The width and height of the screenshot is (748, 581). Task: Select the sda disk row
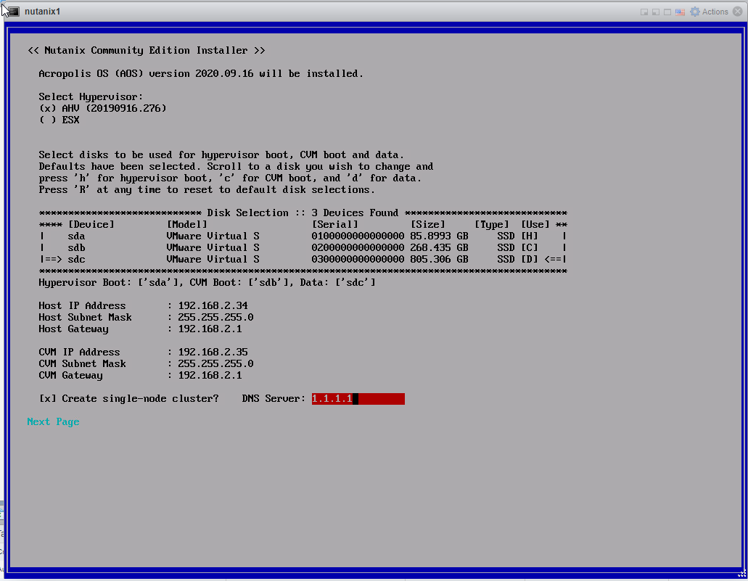pos(303,236)
